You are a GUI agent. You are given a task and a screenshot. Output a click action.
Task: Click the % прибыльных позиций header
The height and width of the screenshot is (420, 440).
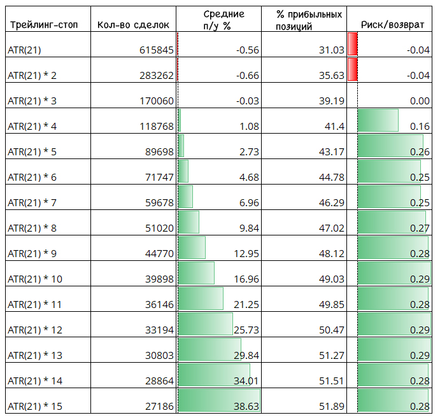(x=304, y=19)
